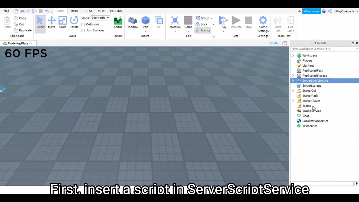Select the Scale tool
The height and width of the screenshot is (202, 359).
point(63,22)
